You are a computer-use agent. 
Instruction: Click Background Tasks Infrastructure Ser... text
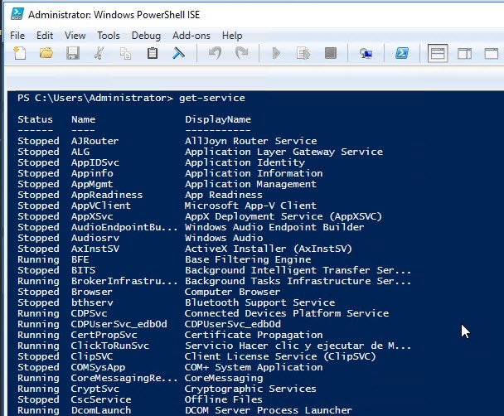click(x=298, y=281)
